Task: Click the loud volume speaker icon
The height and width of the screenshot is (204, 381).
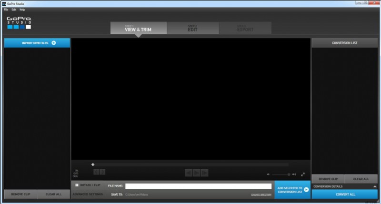Action: [294, 175]
